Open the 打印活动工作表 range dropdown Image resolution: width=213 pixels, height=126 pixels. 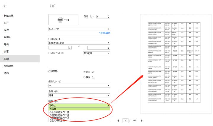tap(79, 43)
